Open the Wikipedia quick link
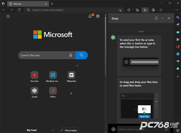181x133 pixels. pyautogui.click(x=71, y=77)
